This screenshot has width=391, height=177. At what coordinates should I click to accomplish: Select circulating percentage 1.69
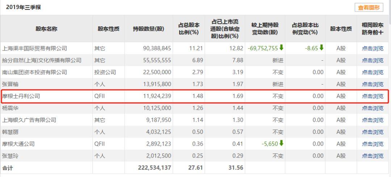coord(237,96)
